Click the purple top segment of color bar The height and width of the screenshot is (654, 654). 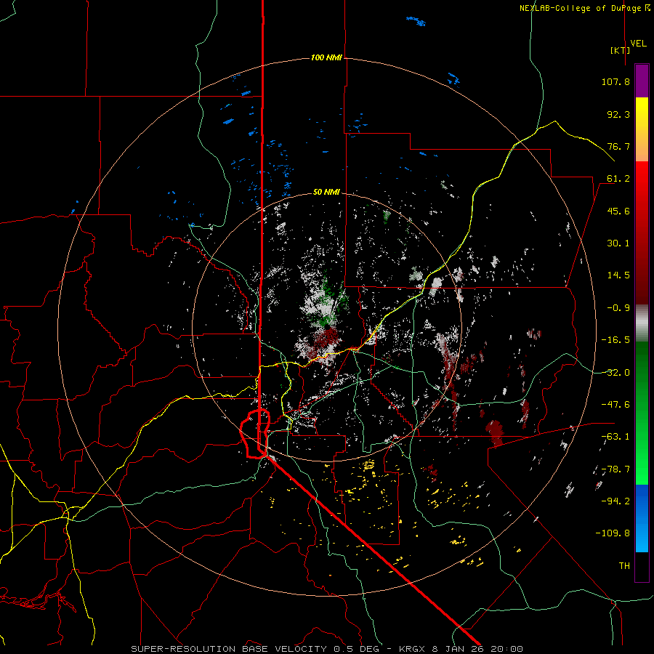click(642, 81)
